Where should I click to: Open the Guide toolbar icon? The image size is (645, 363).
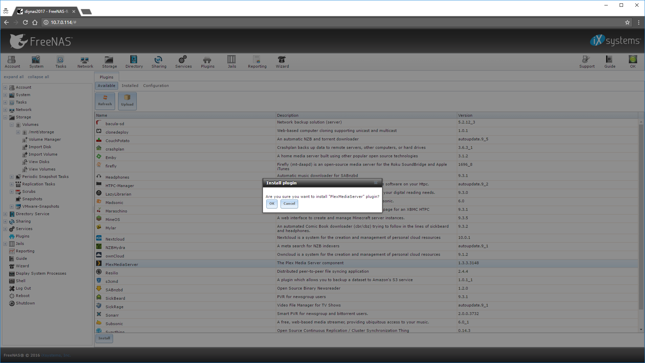tap(610, 62)
